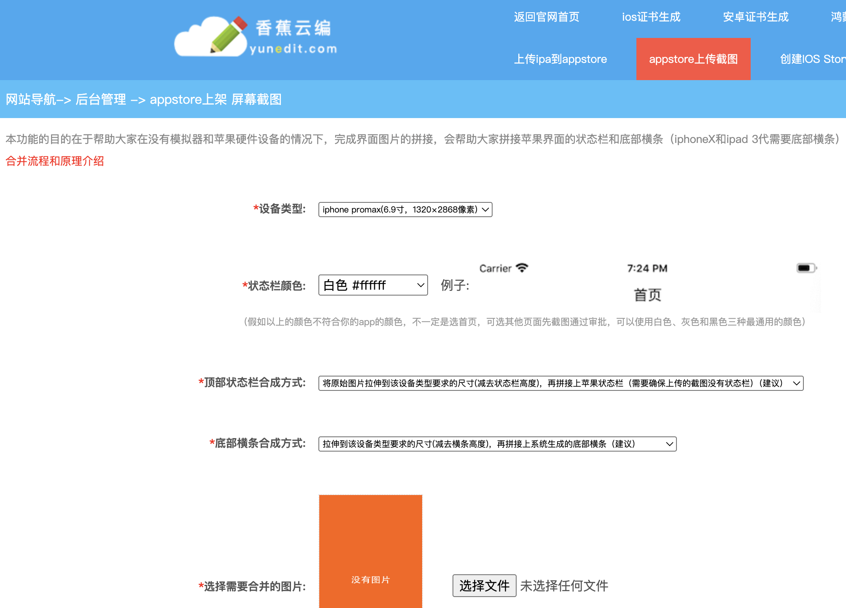Select the 上传ipa到appstore tab
This screenshot has width=846, height=608.
pyautogui.click(x=560, y=59)
